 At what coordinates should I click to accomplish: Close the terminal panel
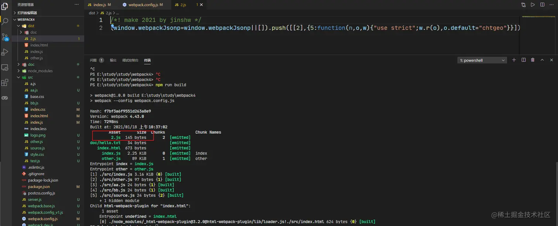tap(551, 60)
